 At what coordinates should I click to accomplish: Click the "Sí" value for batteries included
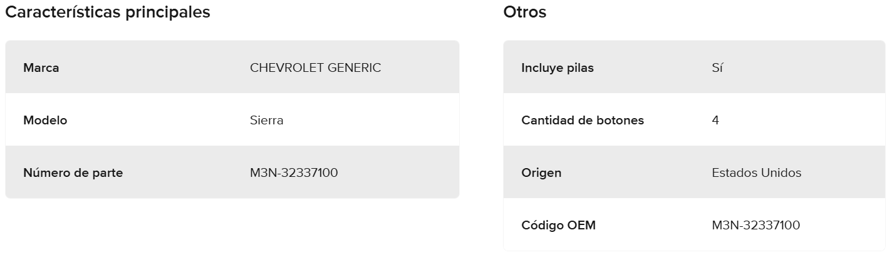(717, 67)
